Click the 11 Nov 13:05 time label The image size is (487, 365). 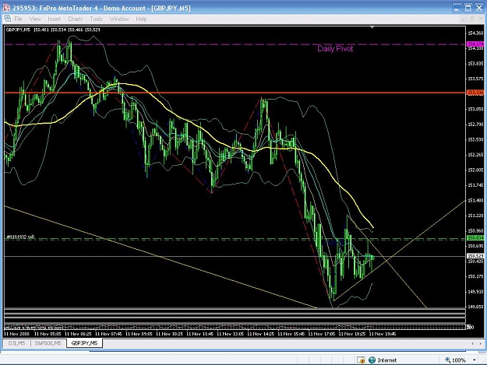pyautogui.click(x=230, y=334)
